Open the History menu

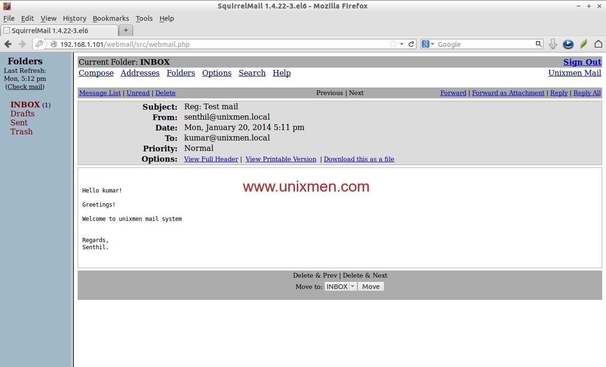point(74,18)
